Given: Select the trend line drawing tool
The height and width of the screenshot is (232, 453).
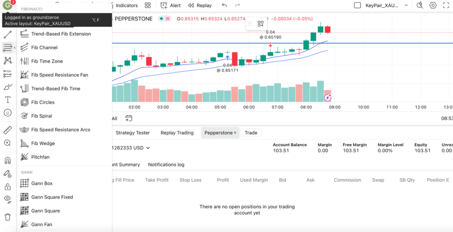Looking at the screenshot, I should tap(8, 34).
